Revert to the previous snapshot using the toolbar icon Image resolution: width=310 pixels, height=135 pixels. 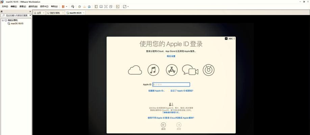(x=84, y=6)
